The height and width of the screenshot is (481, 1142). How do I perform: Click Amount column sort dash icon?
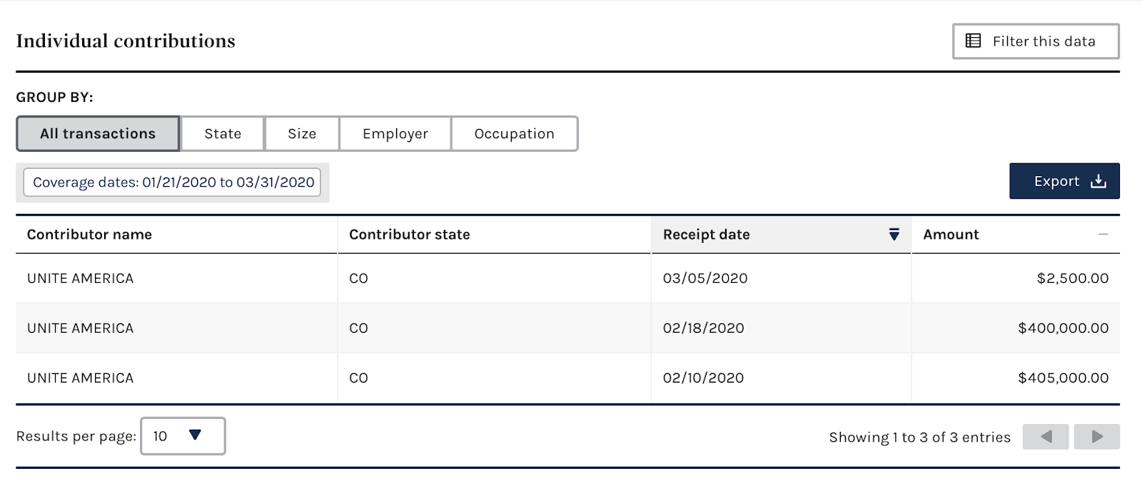pos(1103,234)
